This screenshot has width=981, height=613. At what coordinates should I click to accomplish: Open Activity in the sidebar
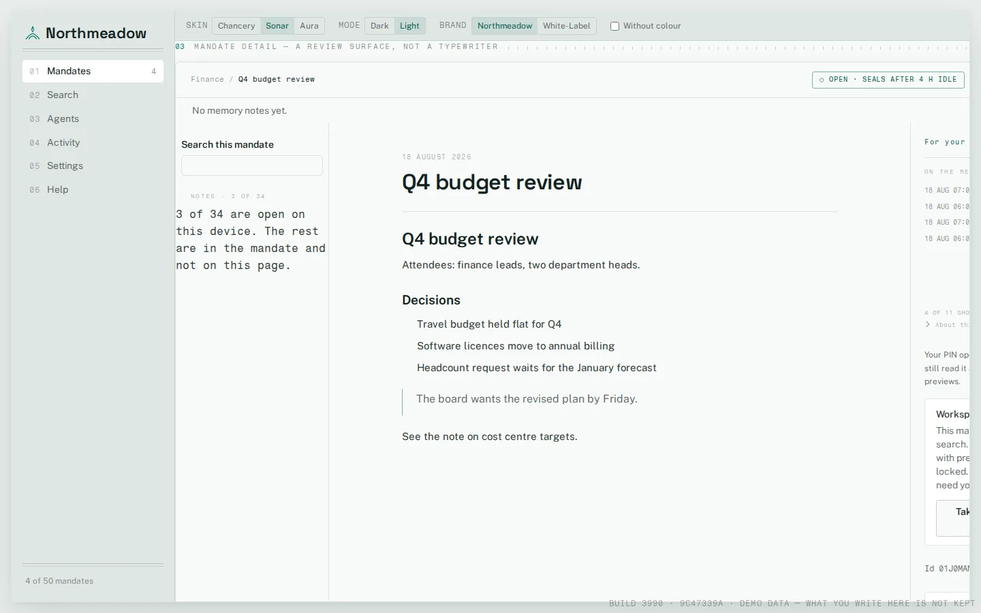[93, 142]
